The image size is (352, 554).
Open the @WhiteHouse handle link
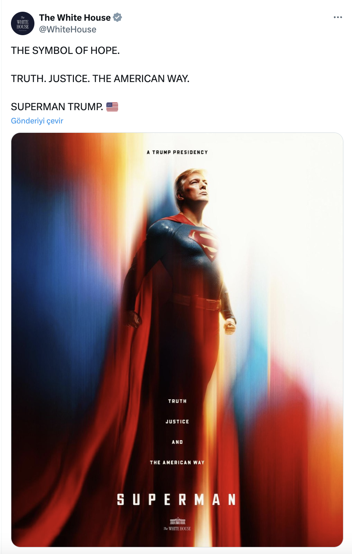[x=68, y=29]
